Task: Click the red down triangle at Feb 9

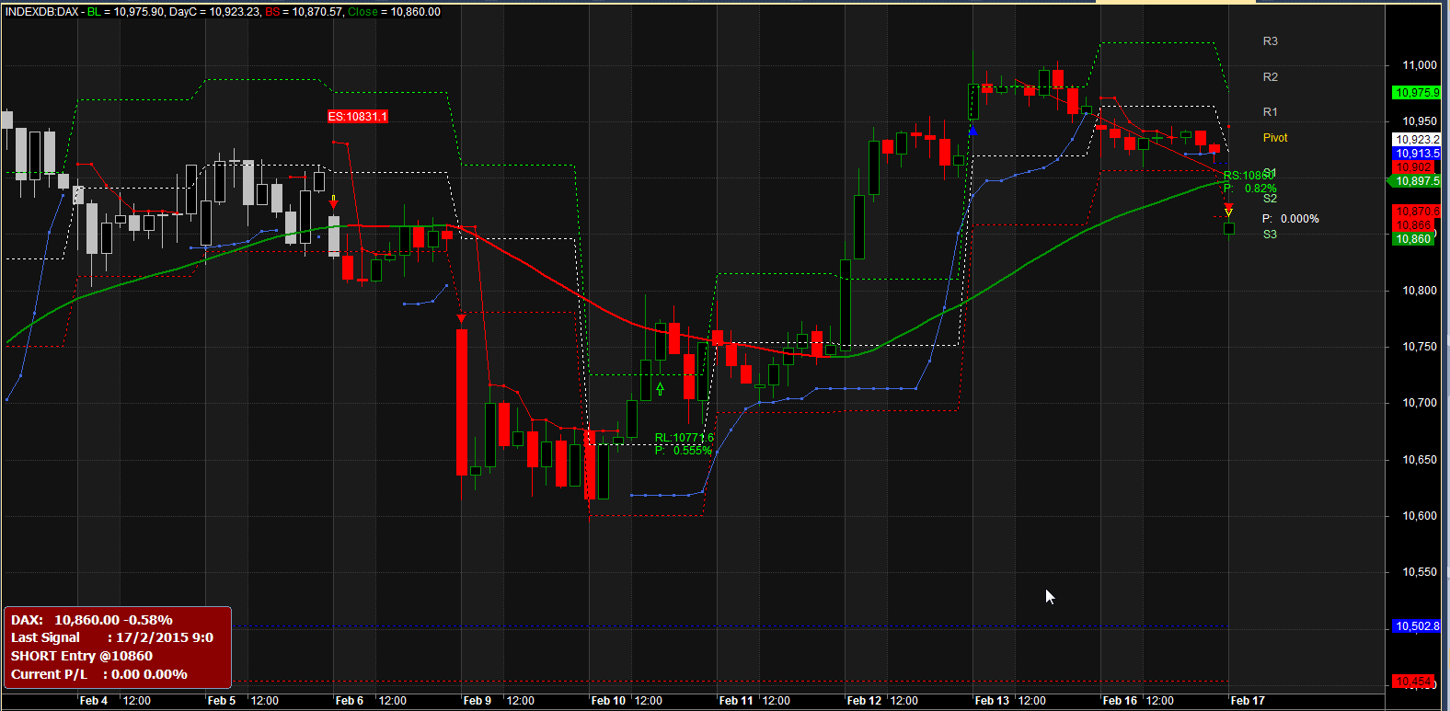Action: (x=462, y=318)
